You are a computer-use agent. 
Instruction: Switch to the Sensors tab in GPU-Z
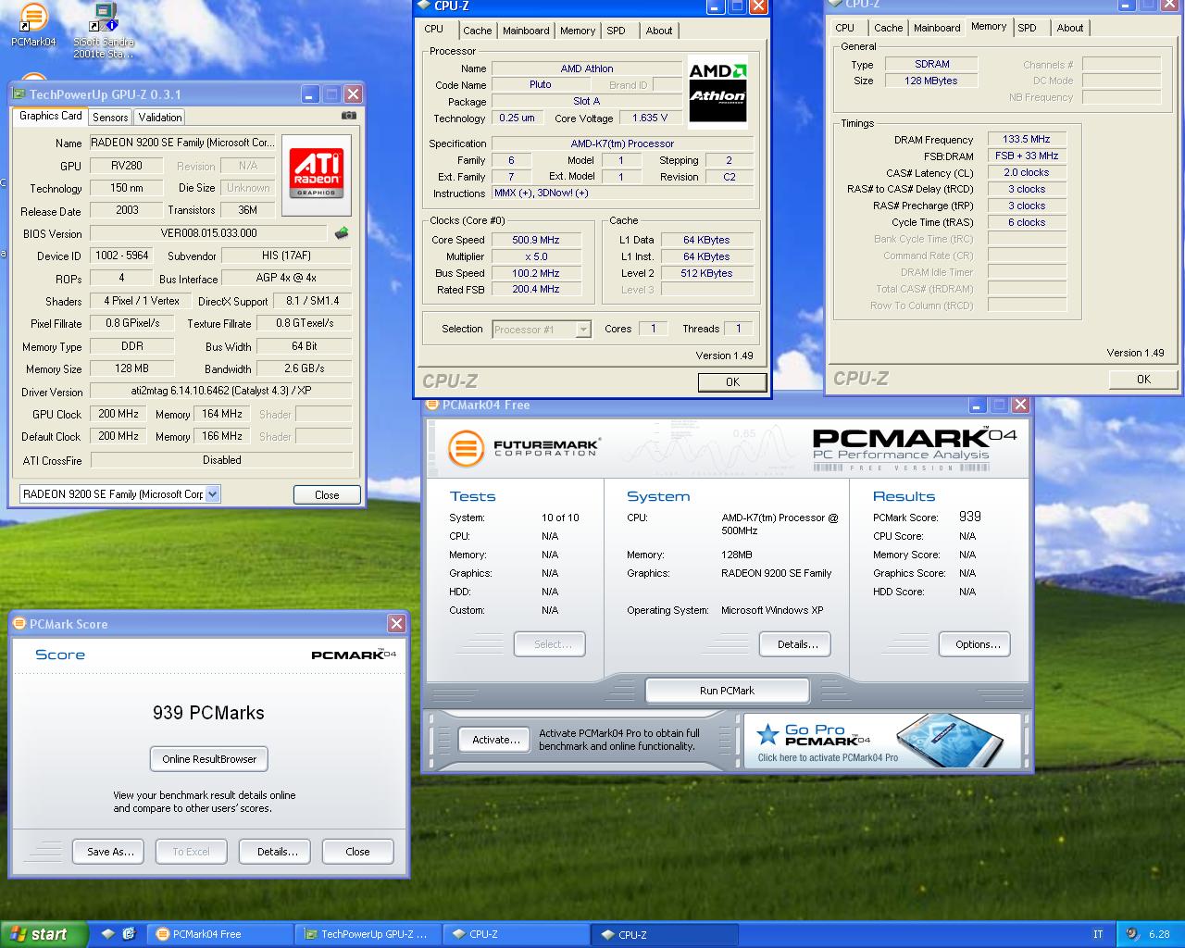click(x=110, y=118)
